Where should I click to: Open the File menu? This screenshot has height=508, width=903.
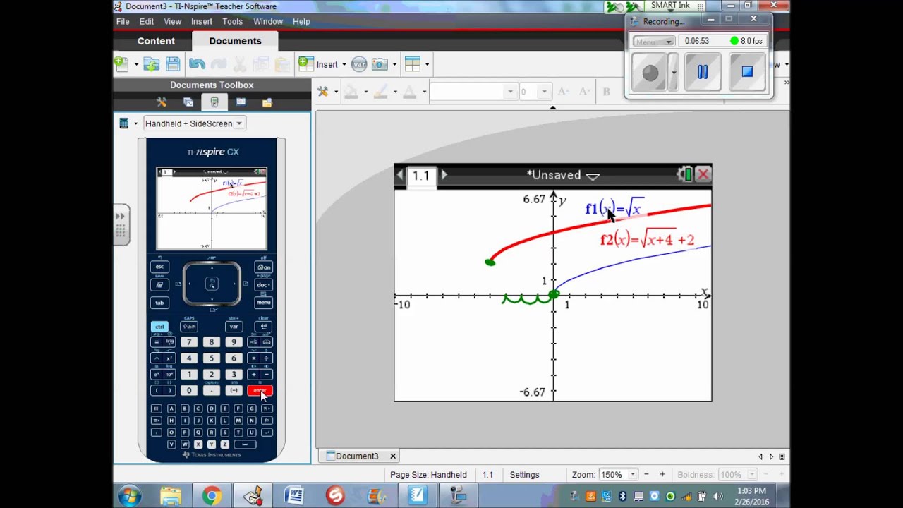[x=123, y=21]
